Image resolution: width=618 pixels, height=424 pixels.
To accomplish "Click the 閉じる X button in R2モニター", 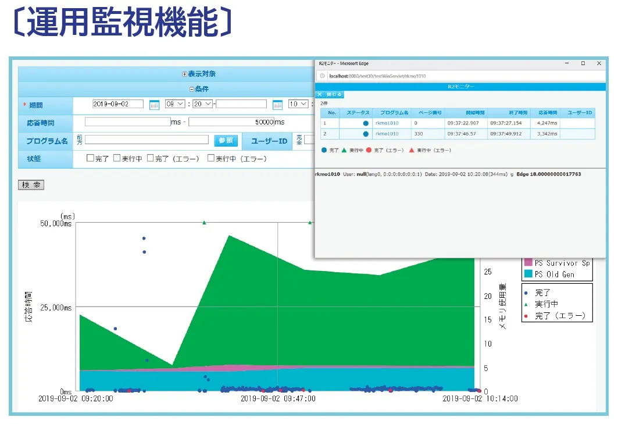I will (329, 94).
